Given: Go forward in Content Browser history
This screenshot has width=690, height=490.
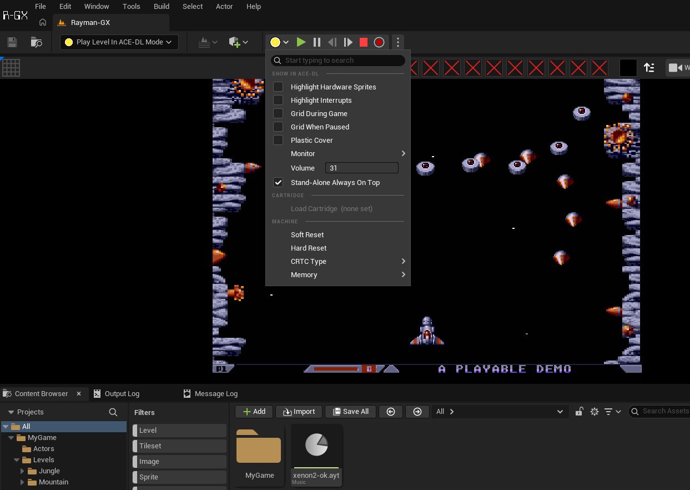Looking at the screenshot, I should 417,412.
